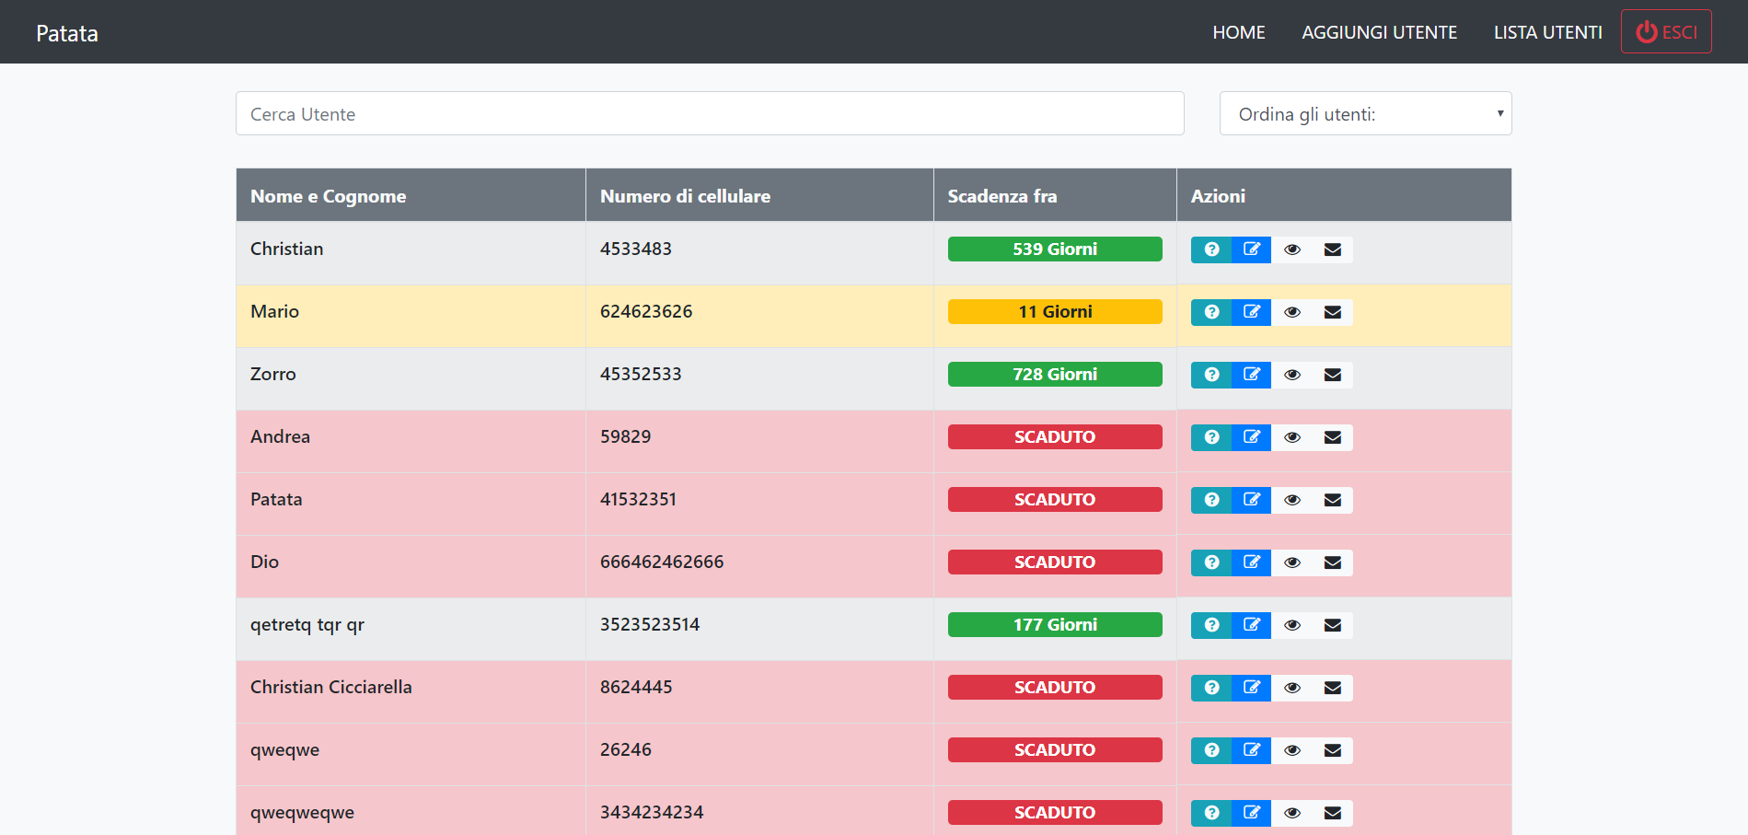Screen dimensions: 1748x835
Task: Click the ESCI logout button
Action: [1666, 31]
